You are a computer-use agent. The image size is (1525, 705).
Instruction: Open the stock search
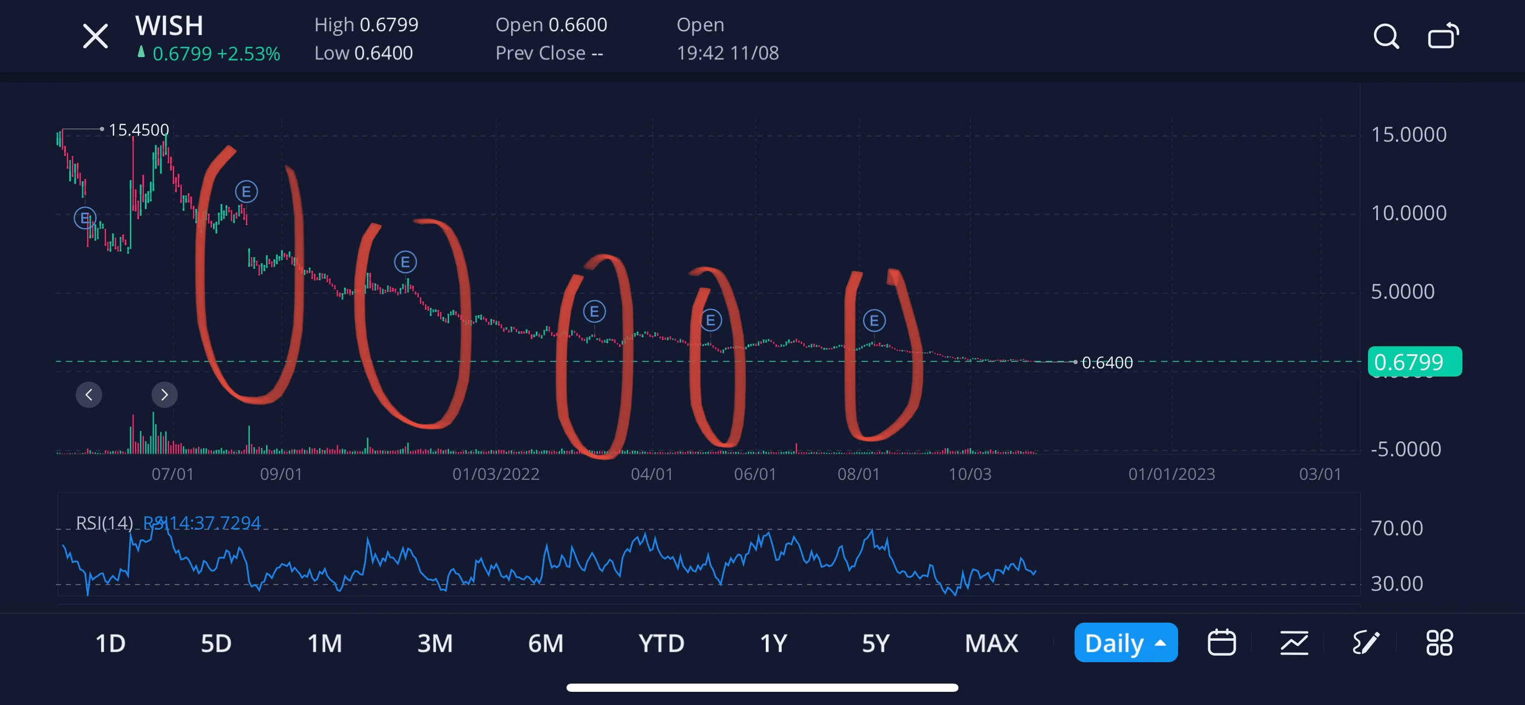pyautogui.click(x=1386, y=37)
